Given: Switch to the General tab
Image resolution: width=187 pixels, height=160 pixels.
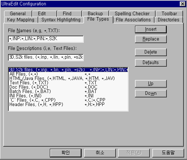Looking at the screenshot, I should [x=18, y=14].
